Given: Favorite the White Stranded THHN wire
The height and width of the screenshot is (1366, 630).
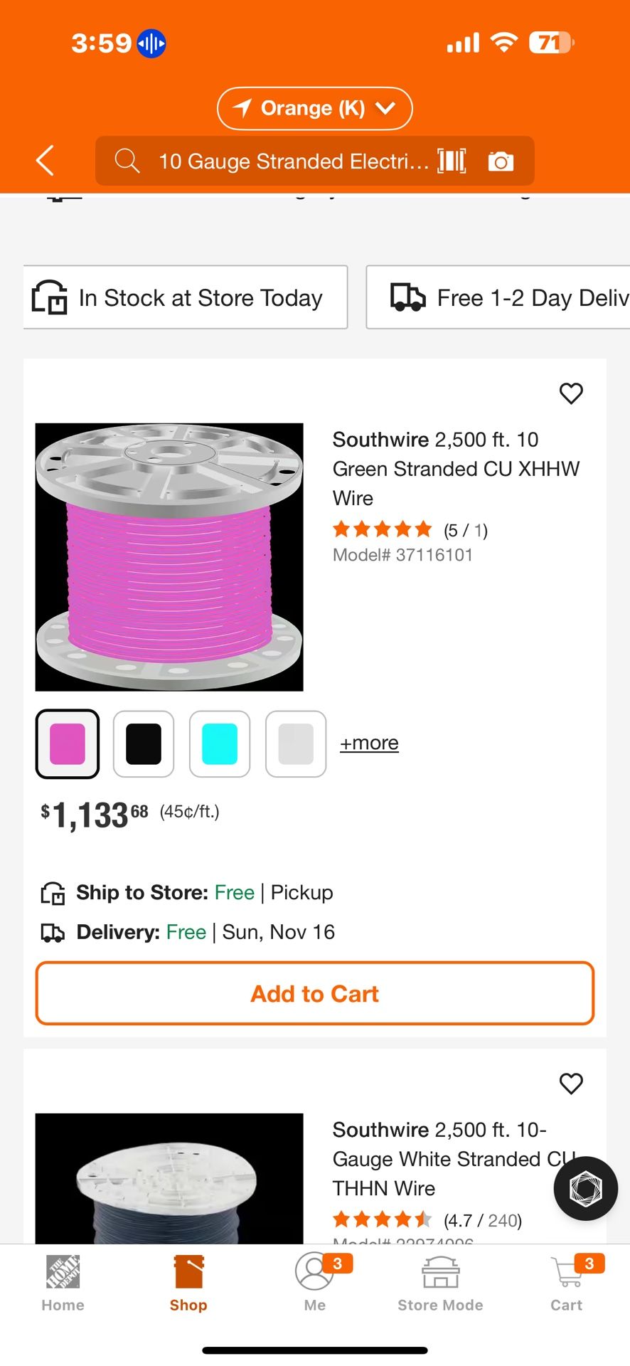Looking at the screenshot, I should coord(571,1084).
